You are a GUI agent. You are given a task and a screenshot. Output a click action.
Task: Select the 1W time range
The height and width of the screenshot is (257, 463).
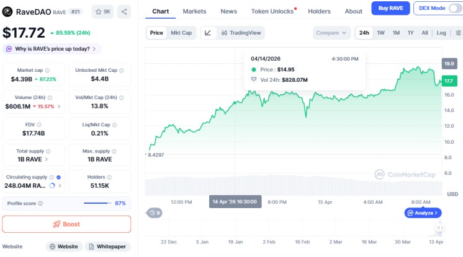[x=381, y=33]
